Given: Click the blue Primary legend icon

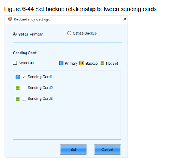Looking at the screenshot, I should [x=61, y=63].
